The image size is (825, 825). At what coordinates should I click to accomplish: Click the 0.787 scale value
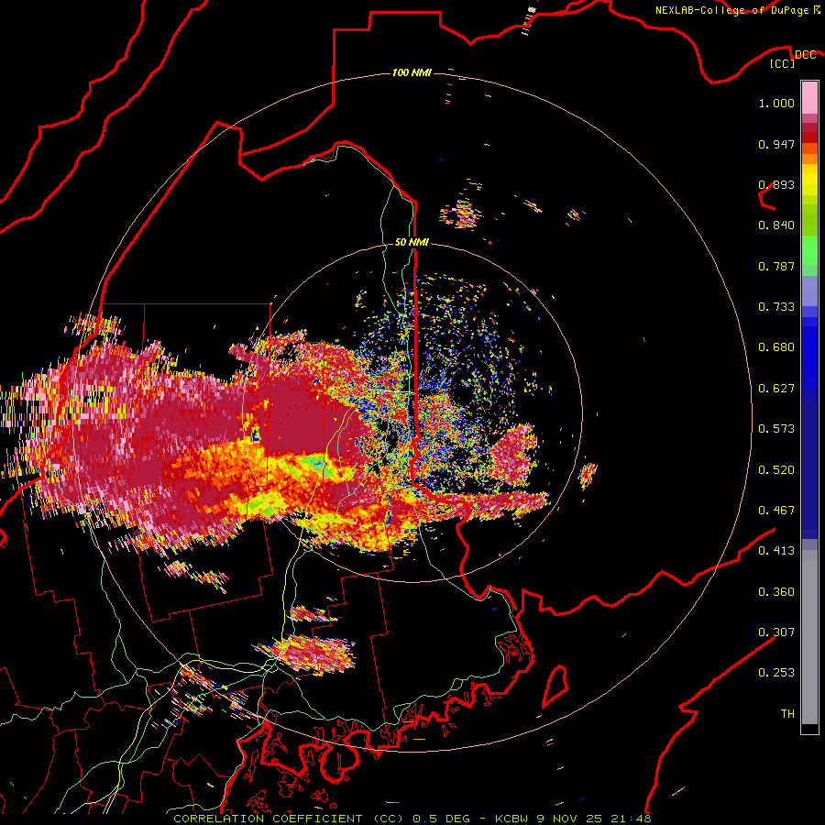click(776, 266)
